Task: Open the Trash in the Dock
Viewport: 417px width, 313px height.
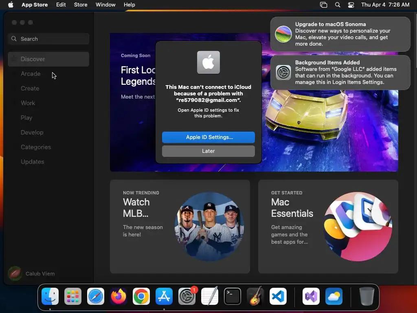Action: pos(367,296)
